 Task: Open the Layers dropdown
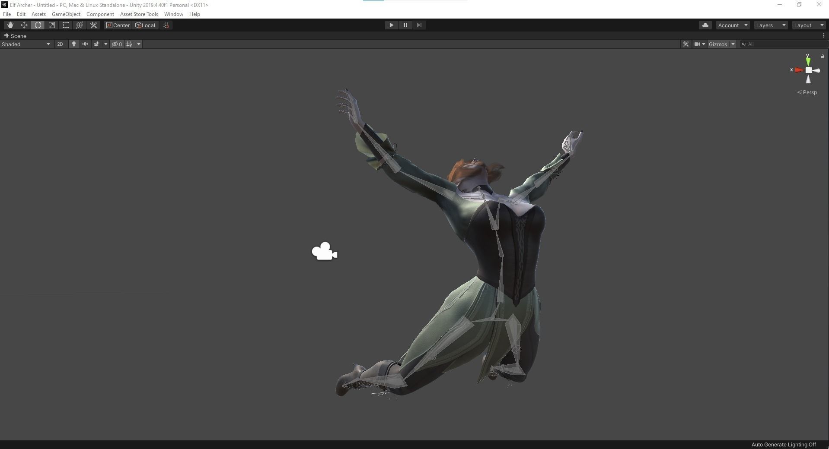(x=771, y=25)
